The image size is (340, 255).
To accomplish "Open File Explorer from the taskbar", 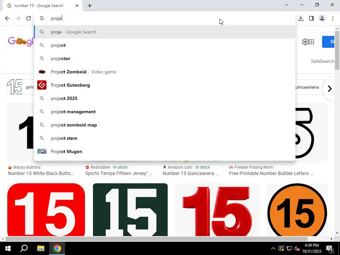I will point(41,248).
